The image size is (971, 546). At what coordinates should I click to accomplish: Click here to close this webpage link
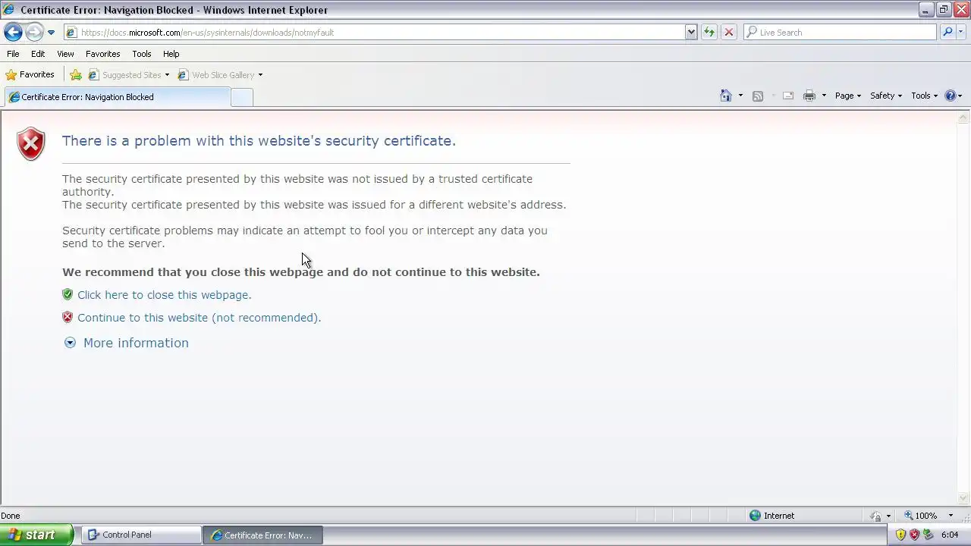(x=164, y=295)
